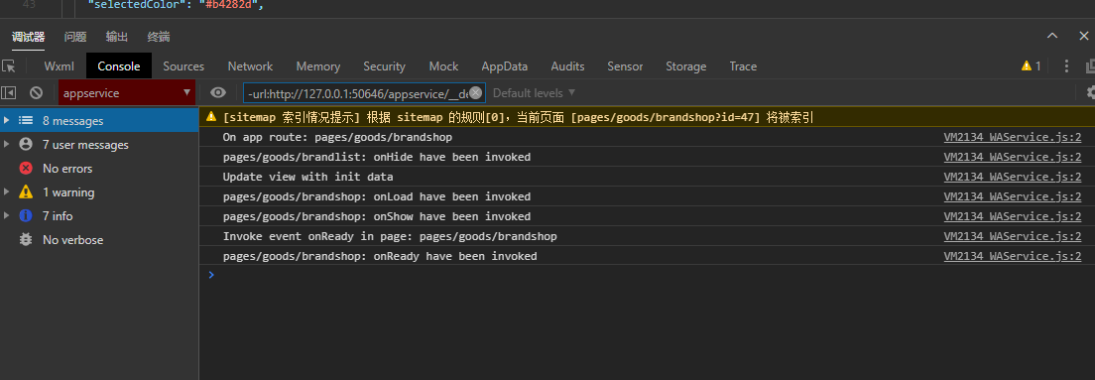The height and width of the screenshot is (380, 1095).
Task: Clear the filter text with X icon
Action: pos(475,93)
